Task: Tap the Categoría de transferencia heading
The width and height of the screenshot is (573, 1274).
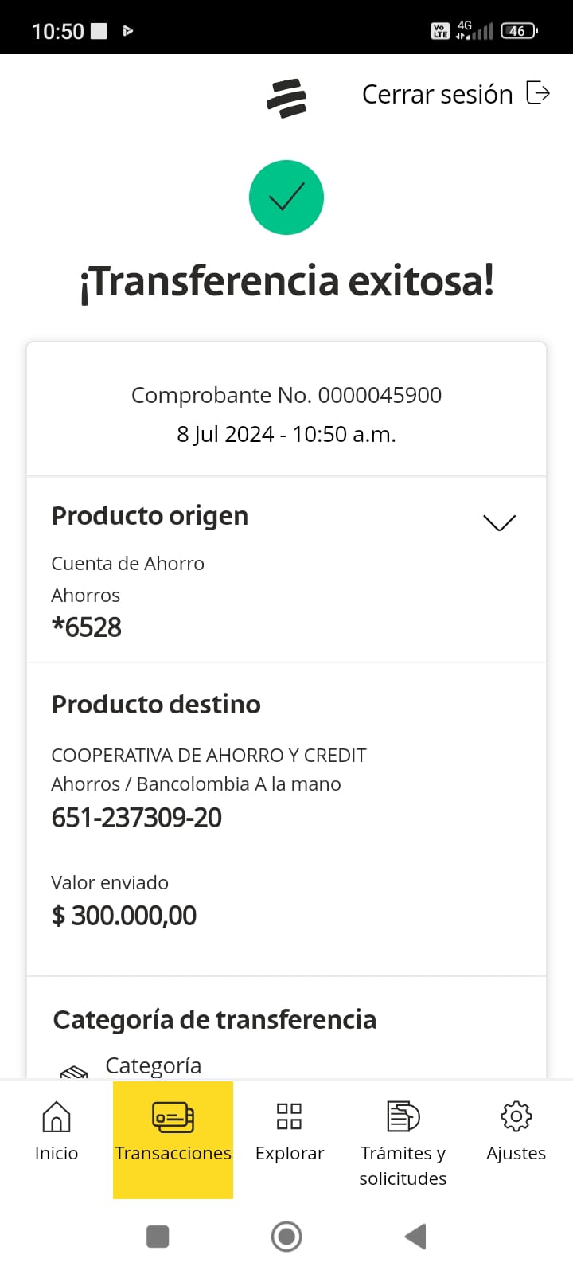Action: [215, 1019]
